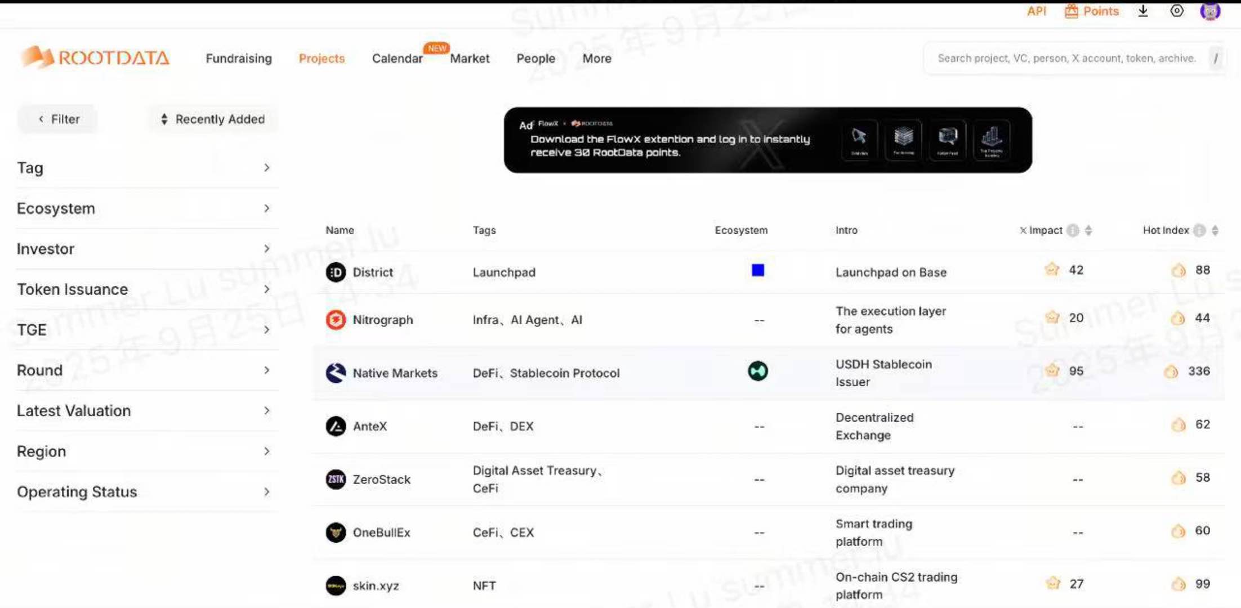The height and width of the screenshot is (608, 1241).
Task: Click the fourth FlowX ad feature icon
Action: click(x=992, y=140)
